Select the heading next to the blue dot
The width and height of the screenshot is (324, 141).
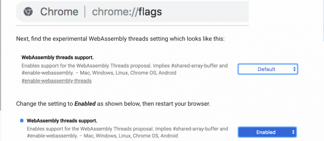[62, 121]
